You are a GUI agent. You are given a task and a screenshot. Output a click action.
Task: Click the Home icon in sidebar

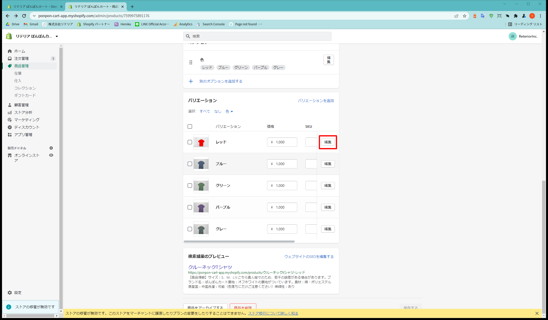(10, 51)
